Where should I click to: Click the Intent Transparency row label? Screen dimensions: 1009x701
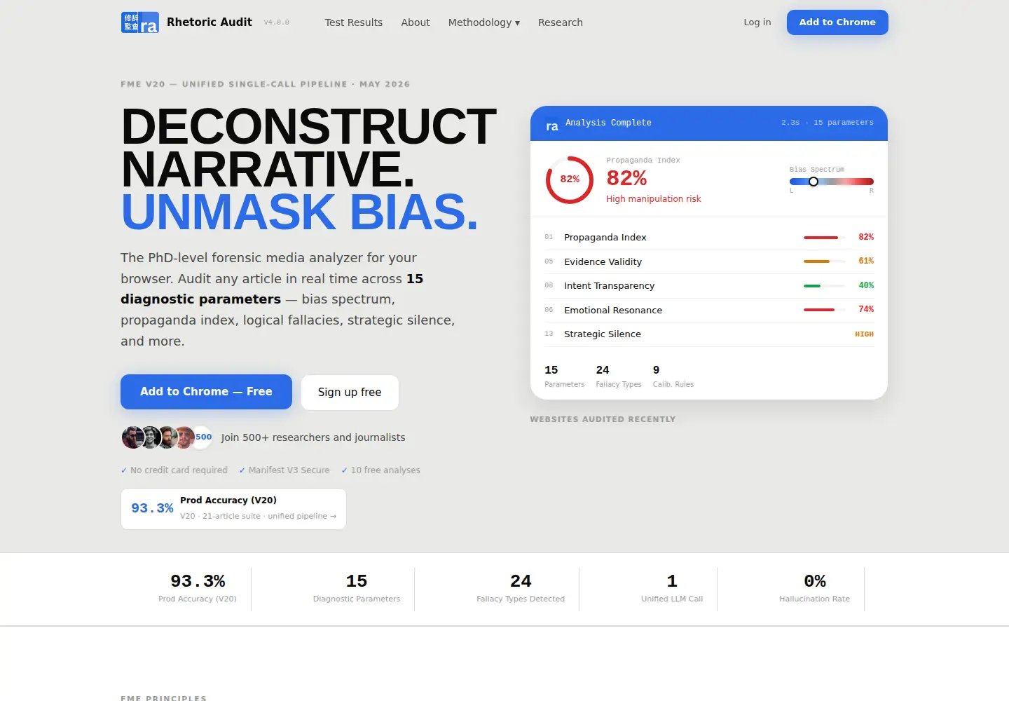610,286
